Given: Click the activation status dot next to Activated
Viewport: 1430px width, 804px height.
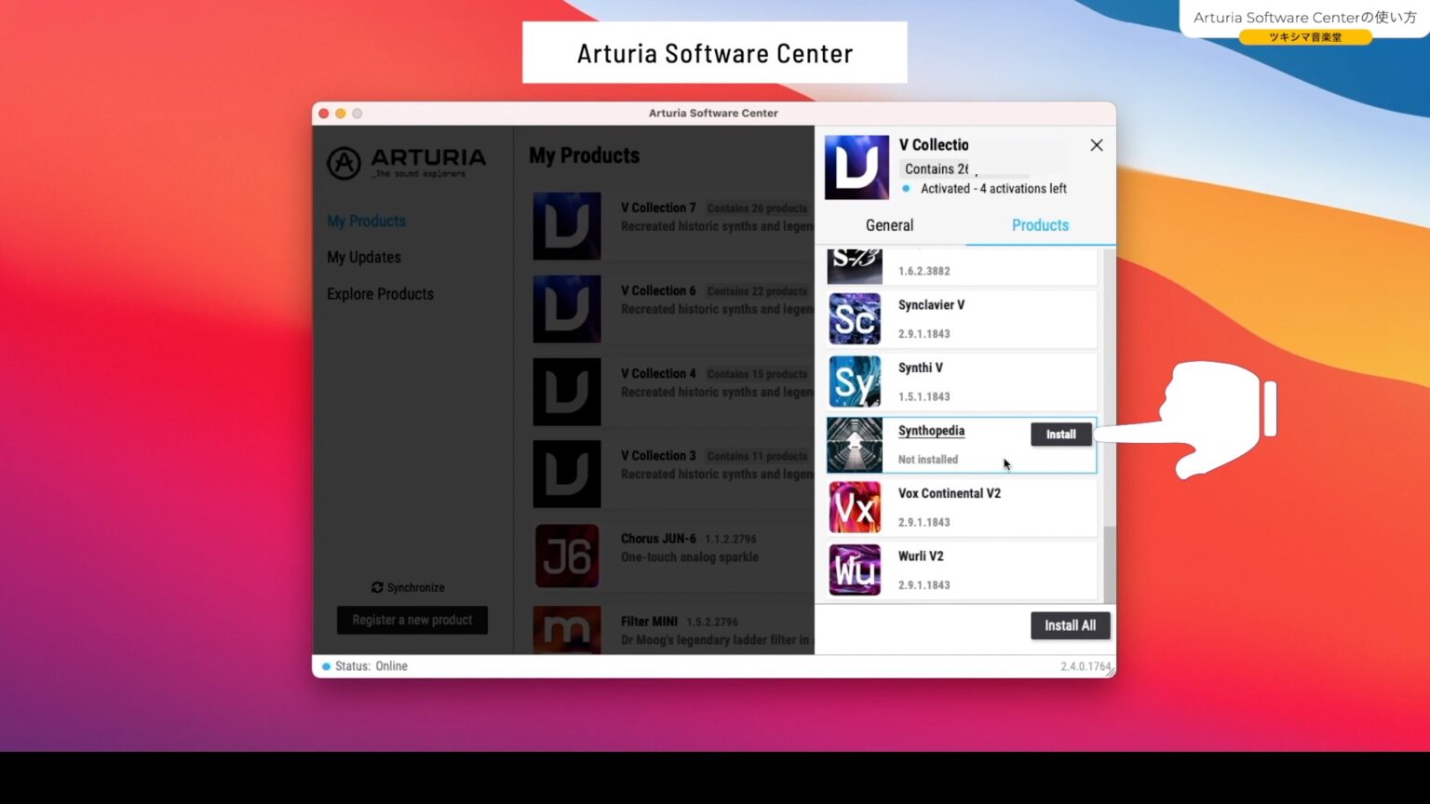Looking at the screenshot, I should point(904,188).
